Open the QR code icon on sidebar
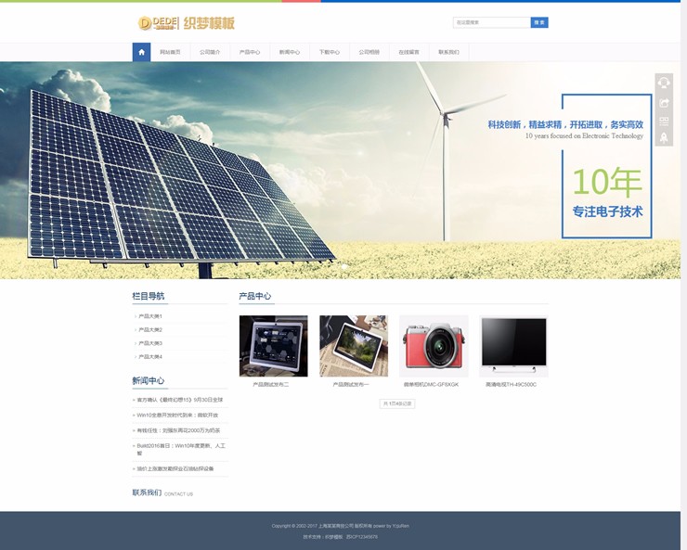 pos(664,122)
